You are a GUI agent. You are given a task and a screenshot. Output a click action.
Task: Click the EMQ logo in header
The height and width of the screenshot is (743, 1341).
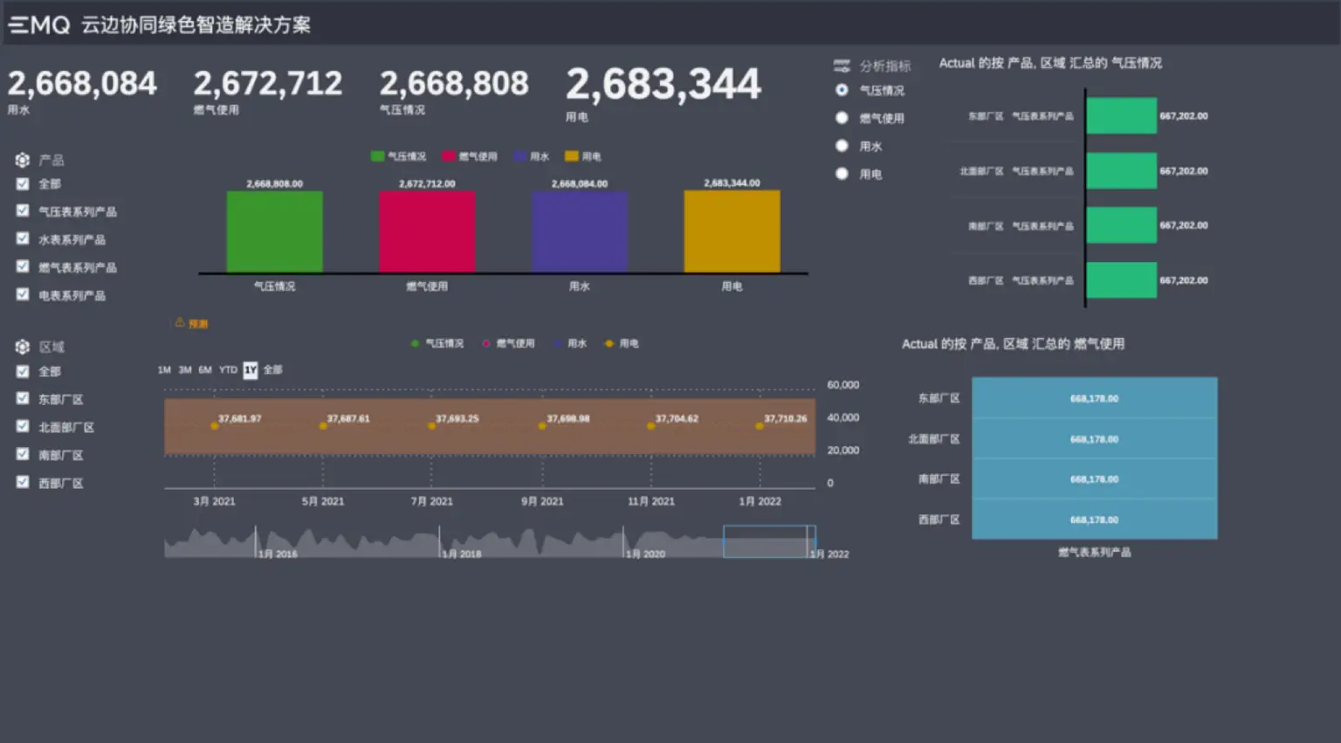pos(39,24)
